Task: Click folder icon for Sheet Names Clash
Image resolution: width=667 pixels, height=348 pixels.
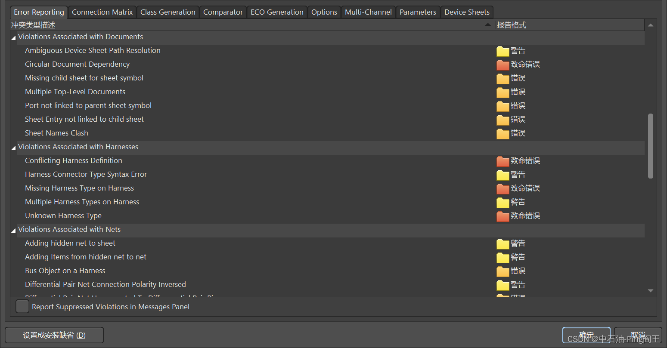Action: pyautogui.click(x=503, y=133)
